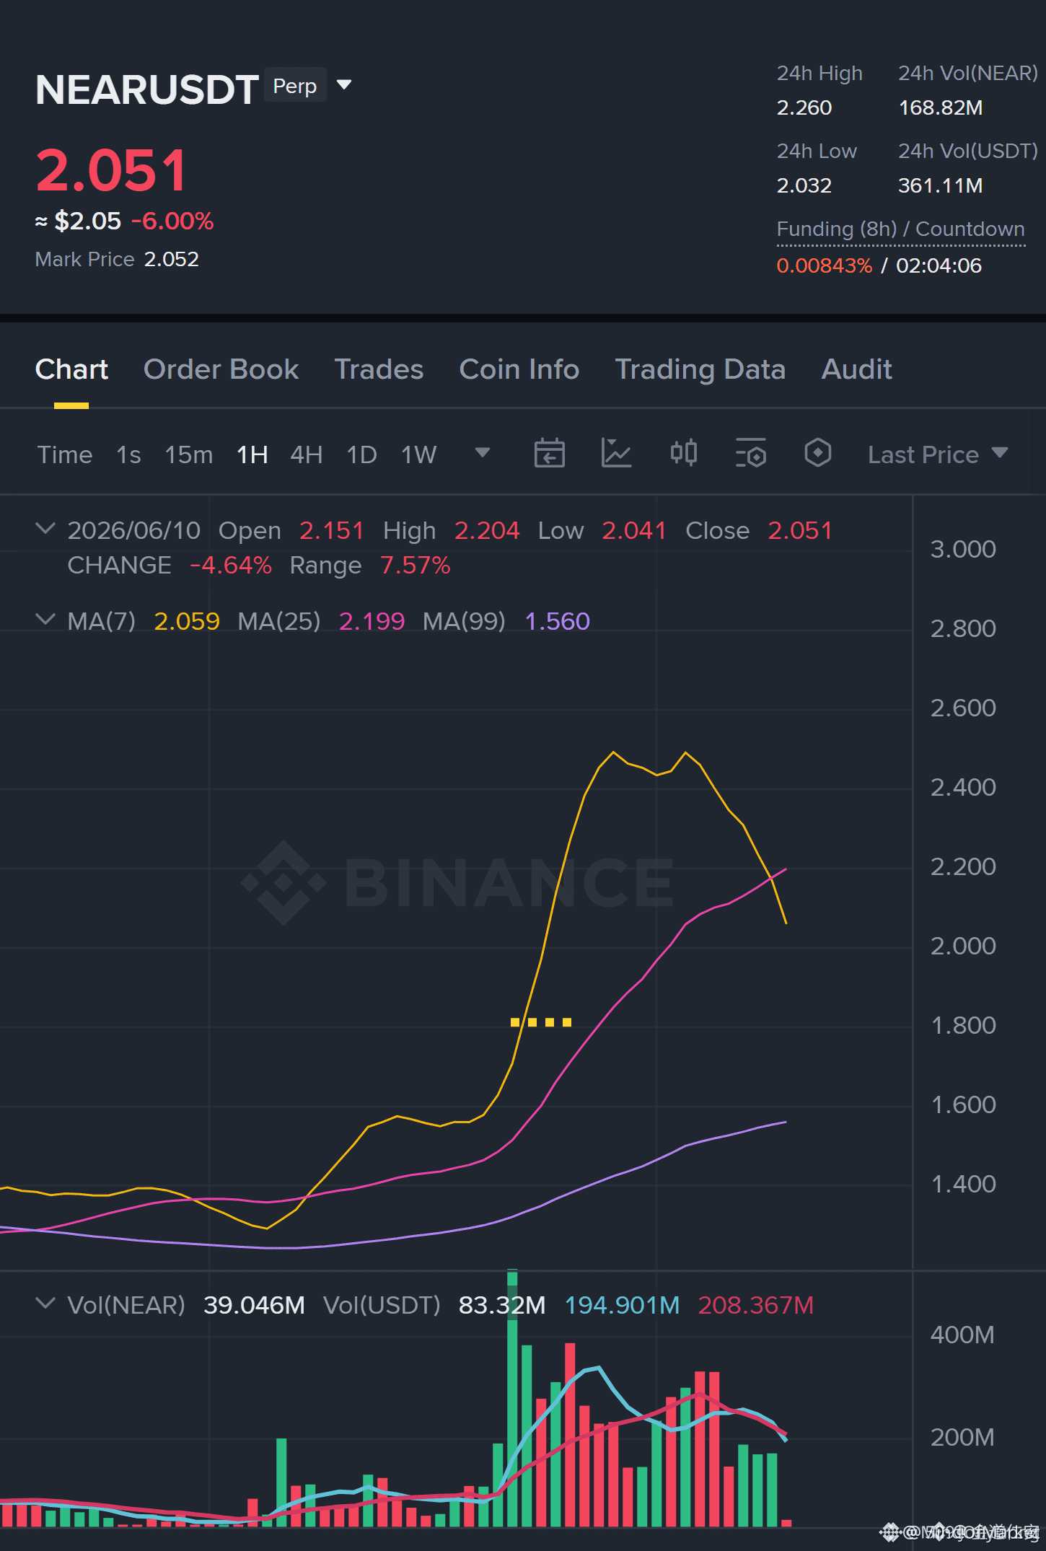1046x1551 pixels.
Task: Click the MA(7) value 2.059
Action: tap(187, 621)
